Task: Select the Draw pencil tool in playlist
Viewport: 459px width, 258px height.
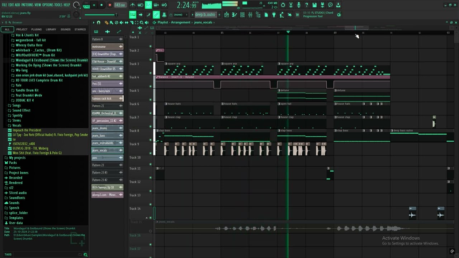Action: click(x=107, y=23)
